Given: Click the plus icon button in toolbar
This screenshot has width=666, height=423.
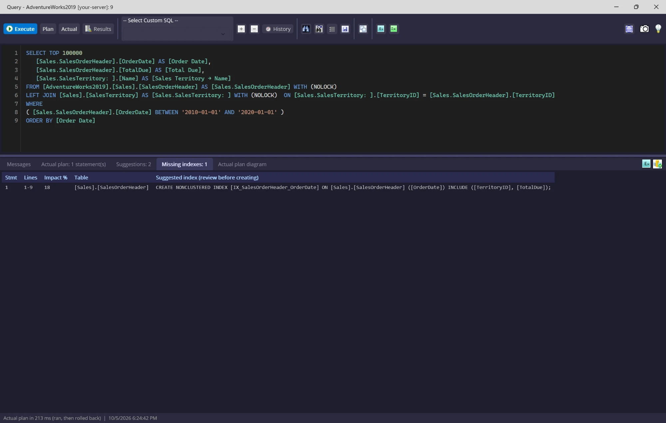Looking at the screenshot, I should (241, 29).
